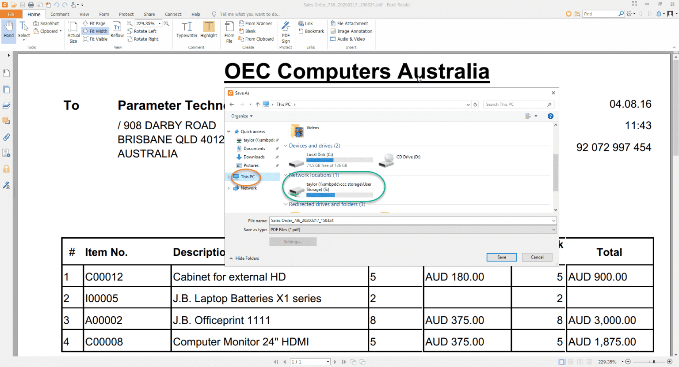Collapse the Quick access tree node
Image resolution: width=679 pixels, height=367 pixels.
(x=229, y=131)
